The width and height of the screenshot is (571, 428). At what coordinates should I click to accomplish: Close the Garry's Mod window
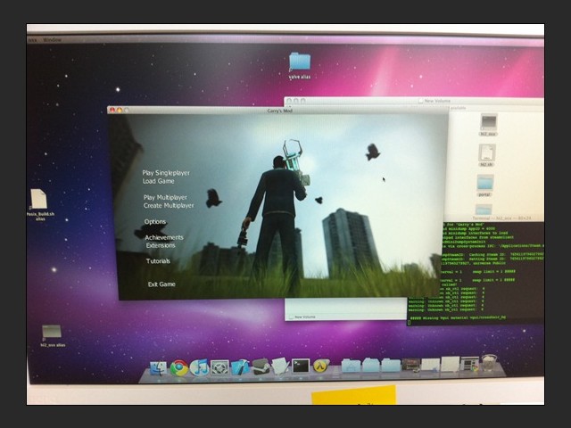[x=112, y=110]
